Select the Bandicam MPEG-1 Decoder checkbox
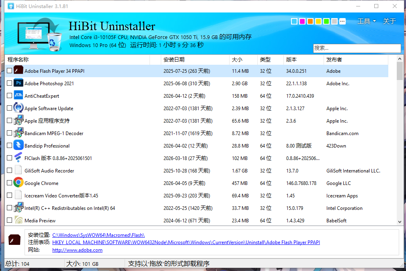This screenshot has width=406, height=271. 10,133
